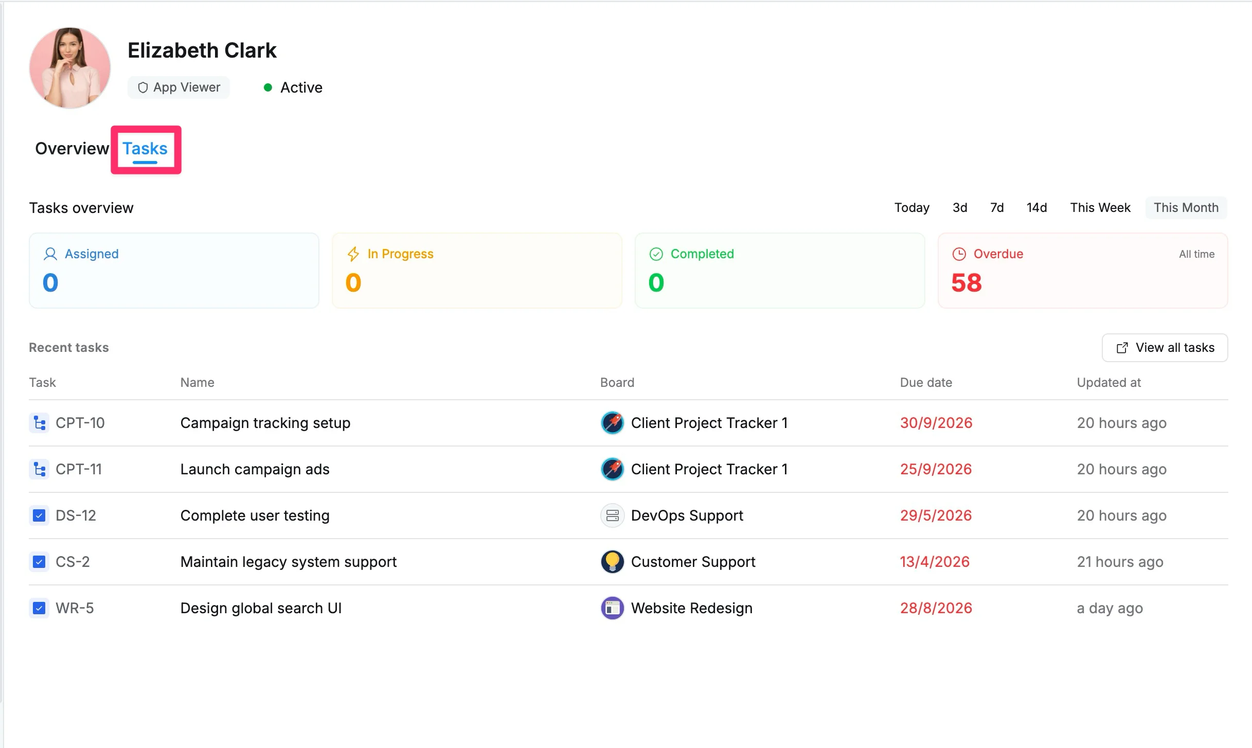Open task Campaign tracking setup
1252x748 pixels.
click(x=265, y=423)
